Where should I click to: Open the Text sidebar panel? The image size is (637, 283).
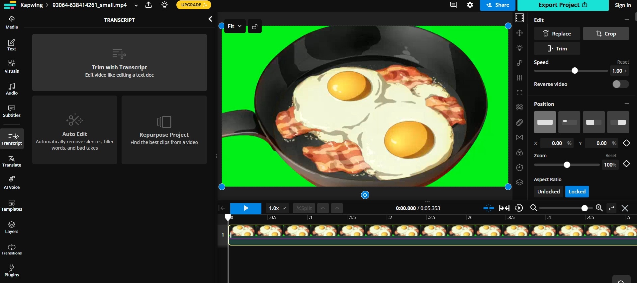tap(12, 45)
